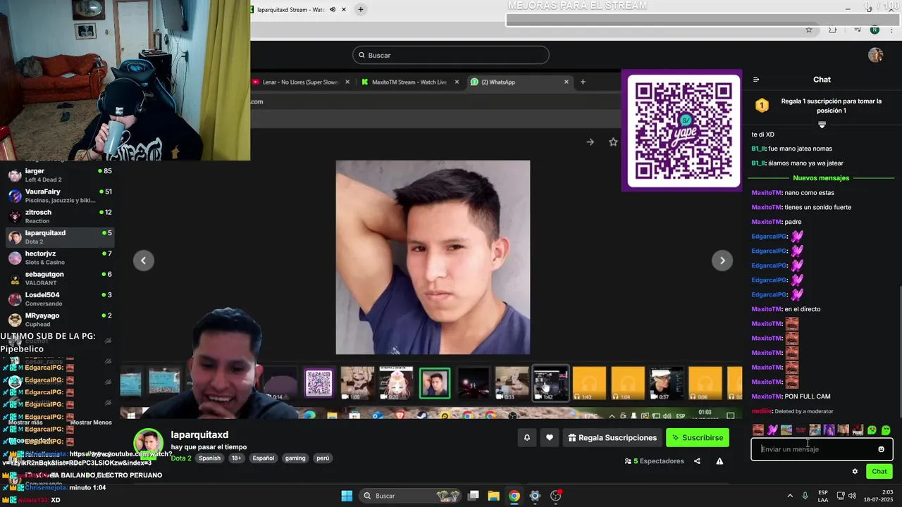Click Mostrar Menos in the sidebar
The image size is (902, 507).
click(91, 423)
